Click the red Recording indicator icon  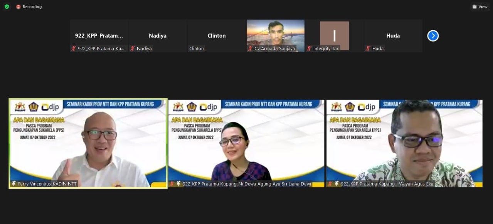click(18, 7)
